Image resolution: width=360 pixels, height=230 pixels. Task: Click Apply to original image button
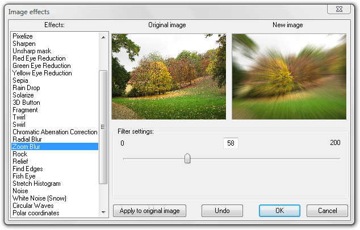(150, 211)
